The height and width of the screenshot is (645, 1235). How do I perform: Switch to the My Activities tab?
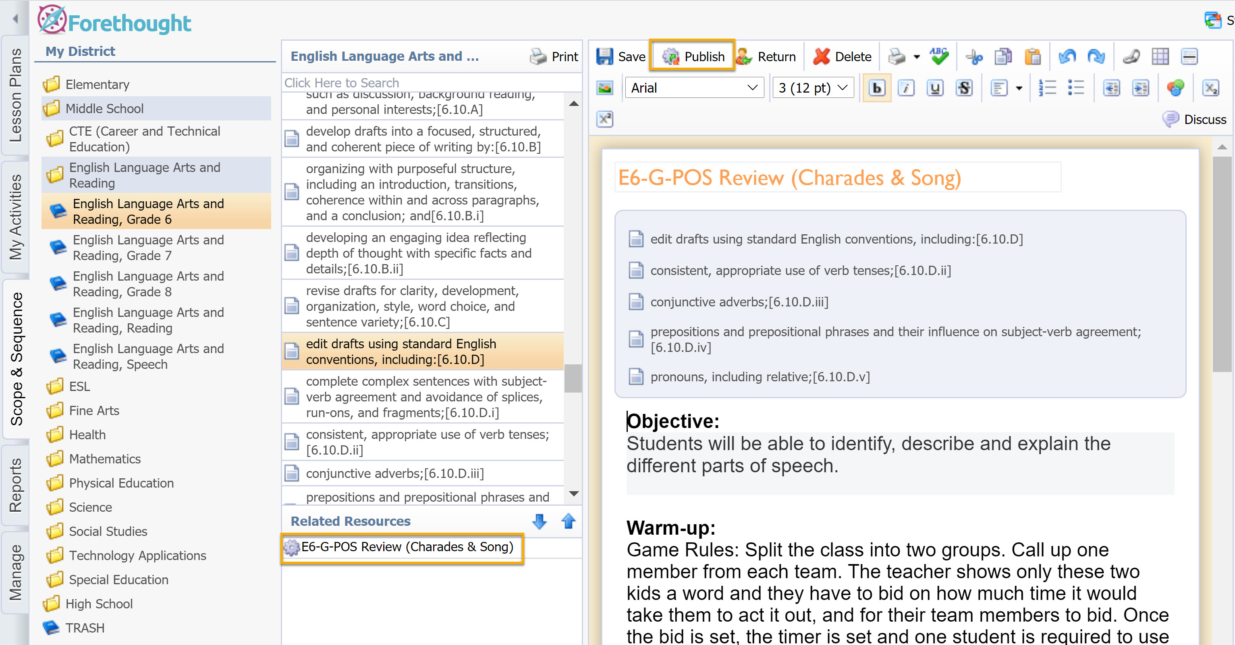pos(15,217)
